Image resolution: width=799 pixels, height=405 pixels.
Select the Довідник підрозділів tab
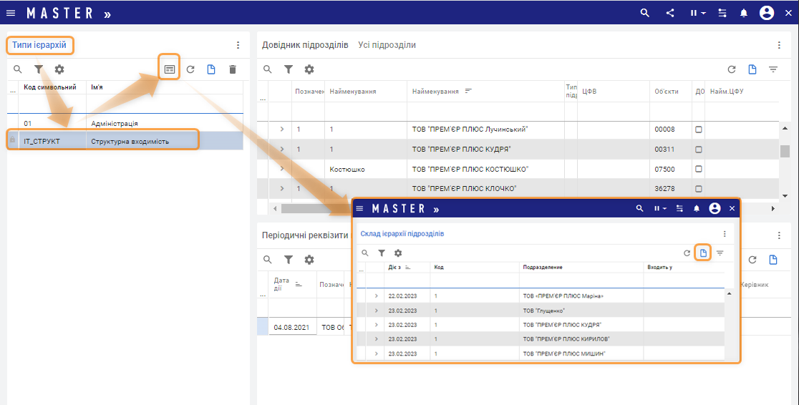tap(305, 45)
